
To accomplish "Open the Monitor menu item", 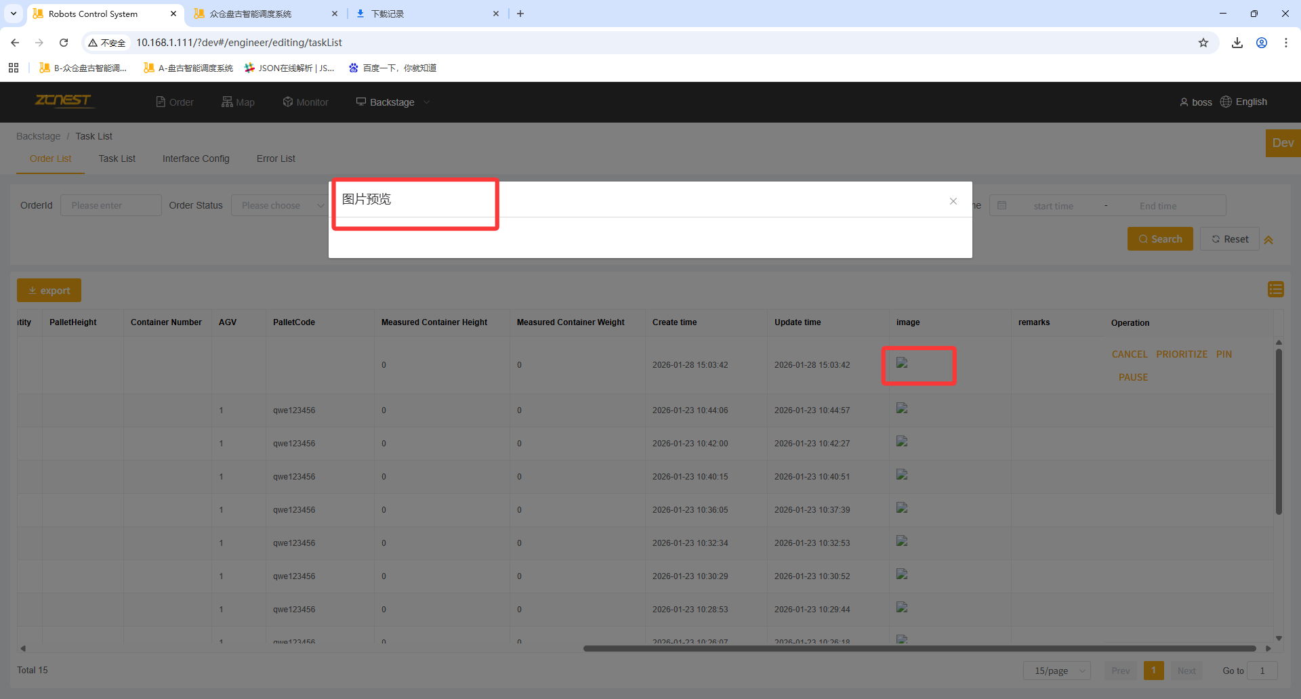I will [x=306, y=102].
